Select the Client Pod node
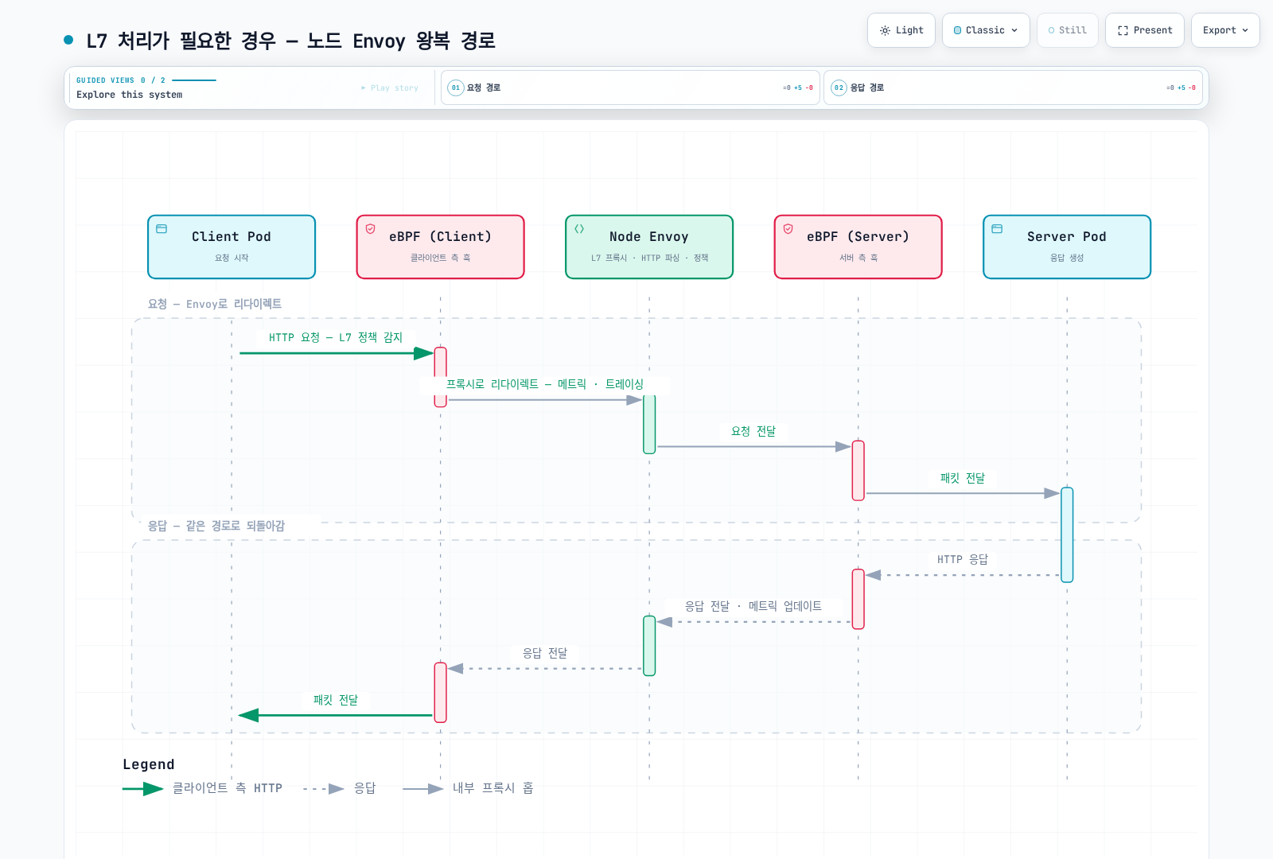 232,247
